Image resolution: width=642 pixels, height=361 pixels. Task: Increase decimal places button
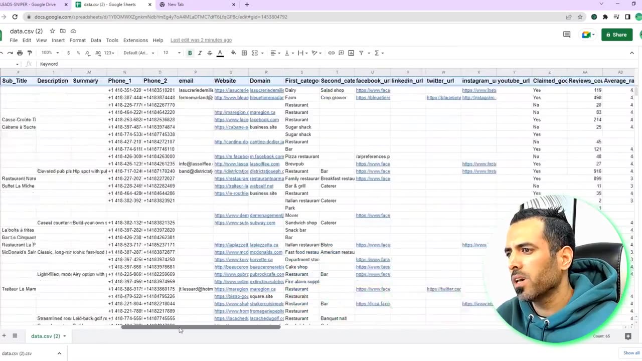[97, 53]
